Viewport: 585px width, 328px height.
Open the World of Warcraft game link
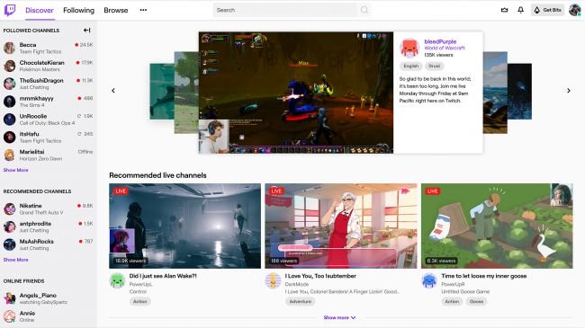(445, 49)
